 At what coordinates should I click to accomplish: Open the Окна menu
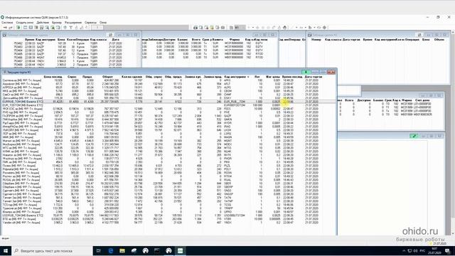[x=103, y=22]
